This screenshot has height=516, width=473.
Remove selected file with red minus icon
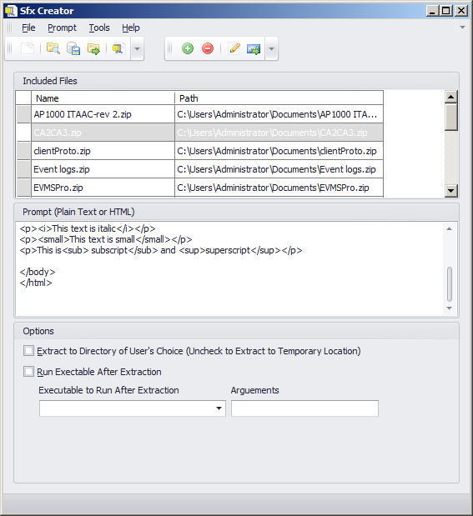point(208,48)
